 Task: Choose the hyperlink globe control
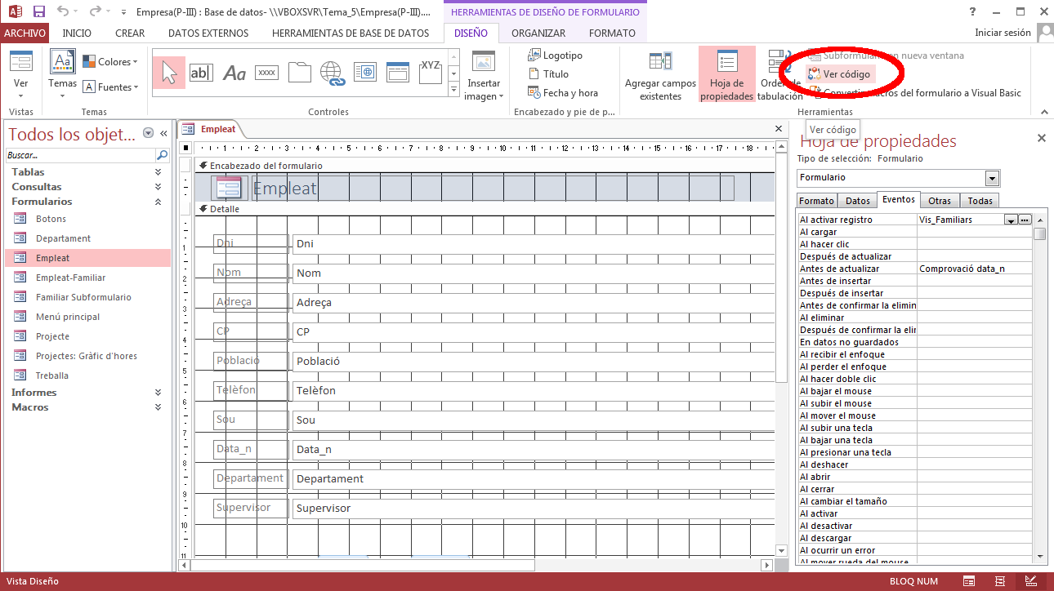tap(333, 73)
